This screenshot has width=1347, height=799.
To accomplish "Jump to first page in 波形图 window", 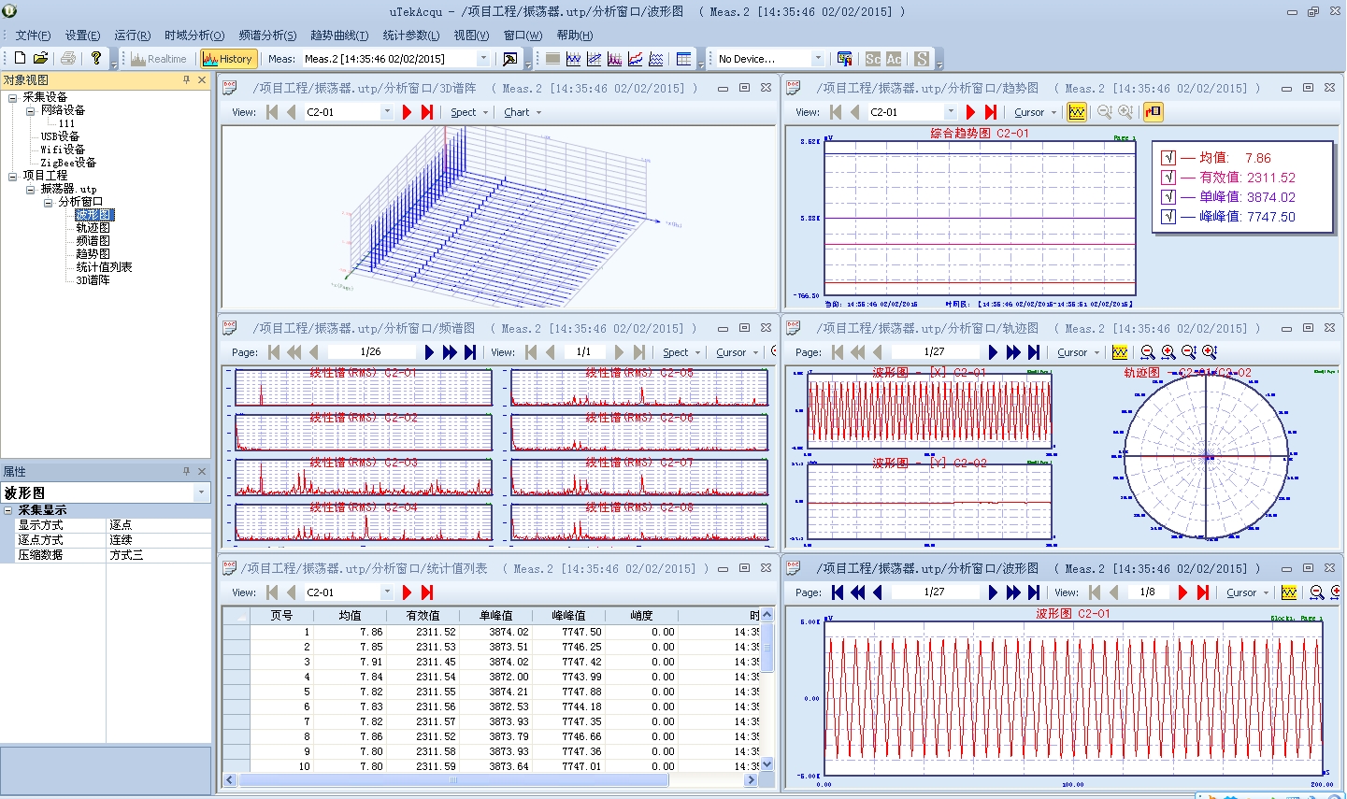I will point(838,592).
